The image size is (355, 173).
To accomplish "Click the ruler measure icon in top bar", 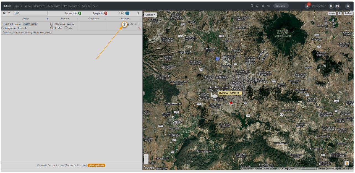I will pos(268,6).
